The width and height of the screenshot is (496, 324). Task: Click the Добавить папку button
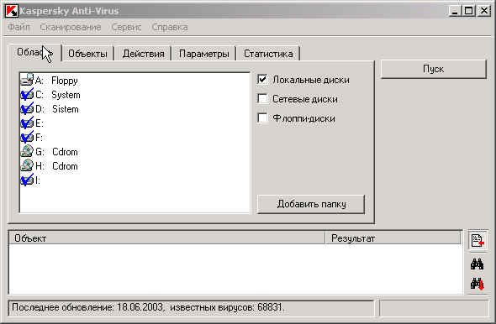click(x=311, y=204)
